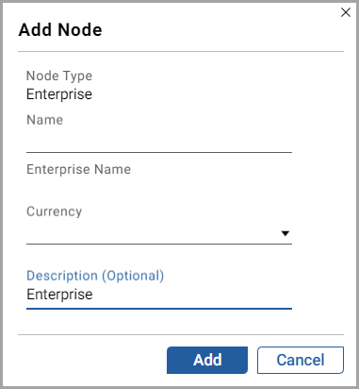Click the divider line above the Add button
Screen dimensions: 359x389
tap(181, 334)
